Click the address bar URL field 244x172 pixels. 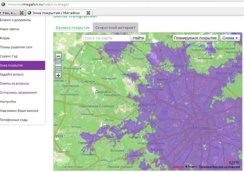[124, 5]
